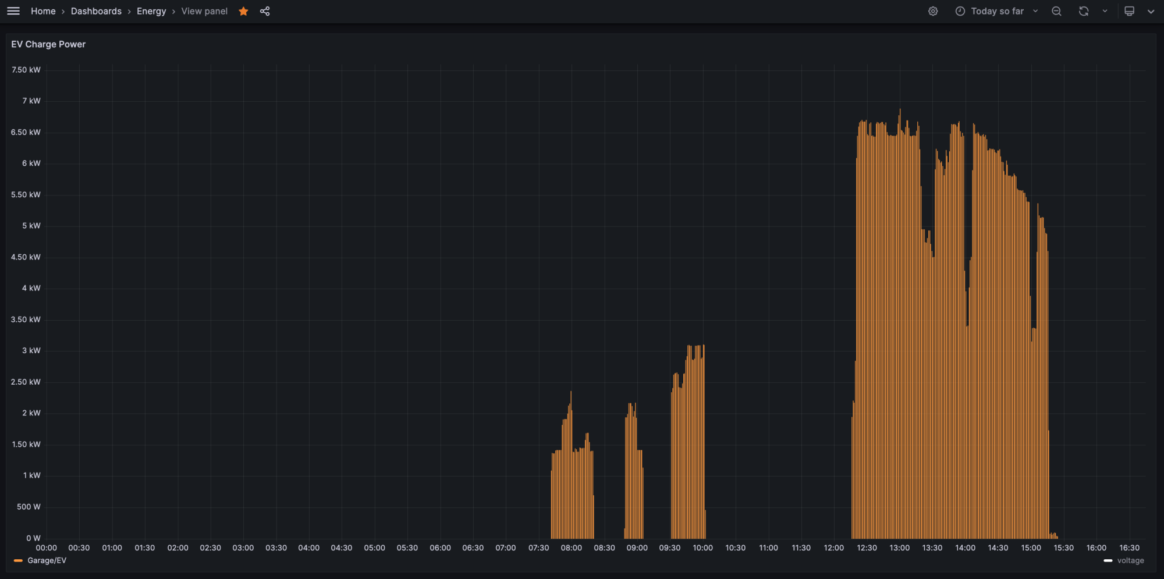
Task: Click the 16:30 time axis label
Action: click(x=1129, y=548)
